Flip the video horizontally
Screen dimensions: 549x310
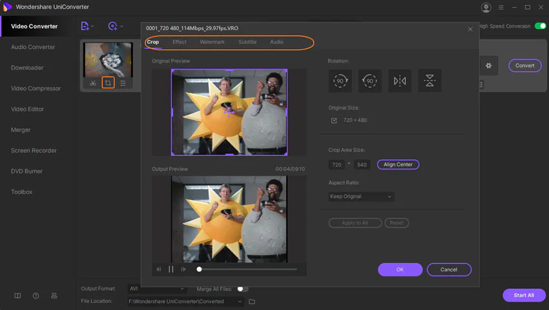(400, 81)
